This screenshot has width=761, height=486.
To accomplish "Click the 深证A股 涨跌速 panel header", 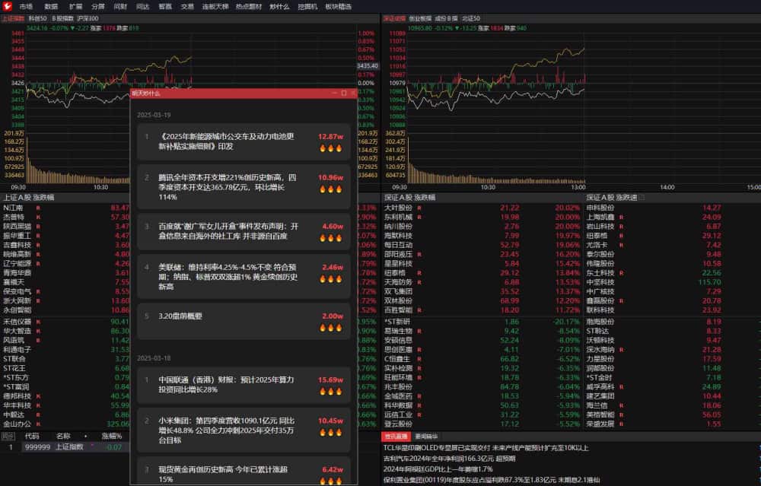I will [x=612, y=198].
